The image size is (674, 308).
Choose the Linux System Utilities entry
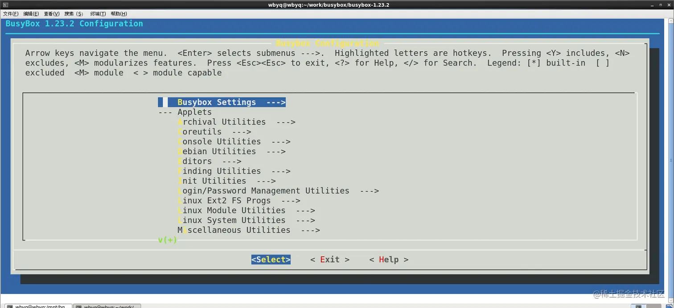point(246,220)
